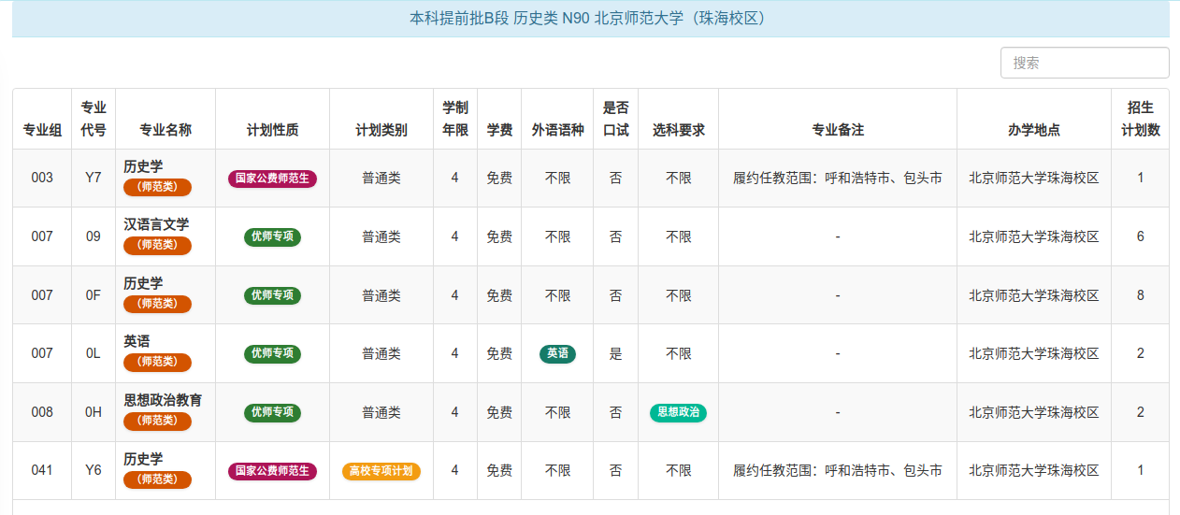This screenshot has width=1180, height=515.
Task: Select the page title 北京师范大学（珠海校区）banner
Action: (x=590, y=19)
